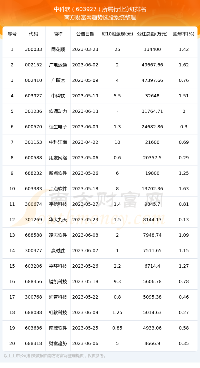Select 用友网络 in the table
The image size is (200, 368).
(58, 158)
